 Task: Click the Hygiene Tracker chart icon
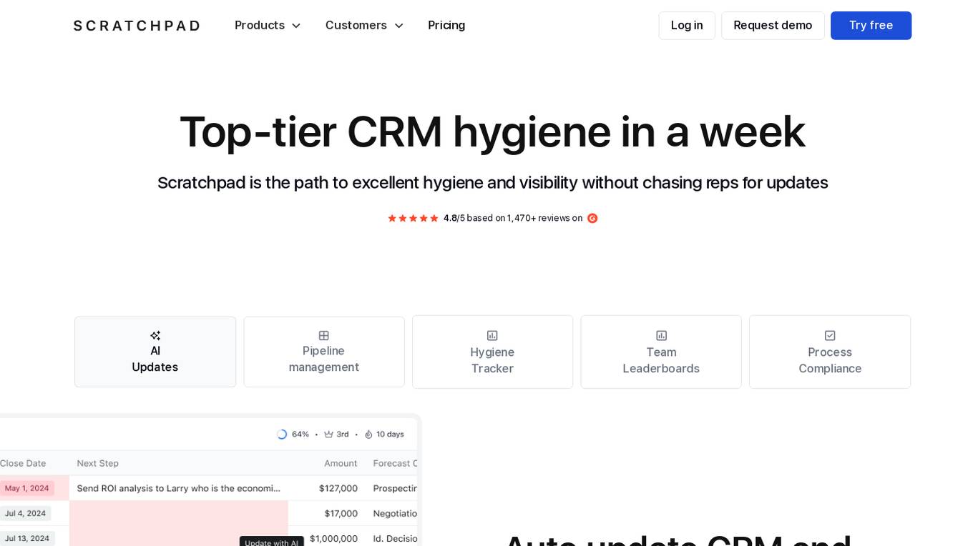pyautogui.click(x=492, y=335)
